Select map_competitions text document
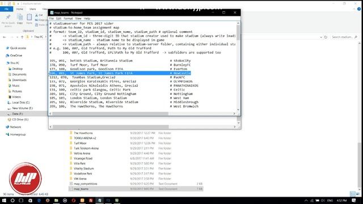Screen dimensions: 363x204 tap(86, 184)
